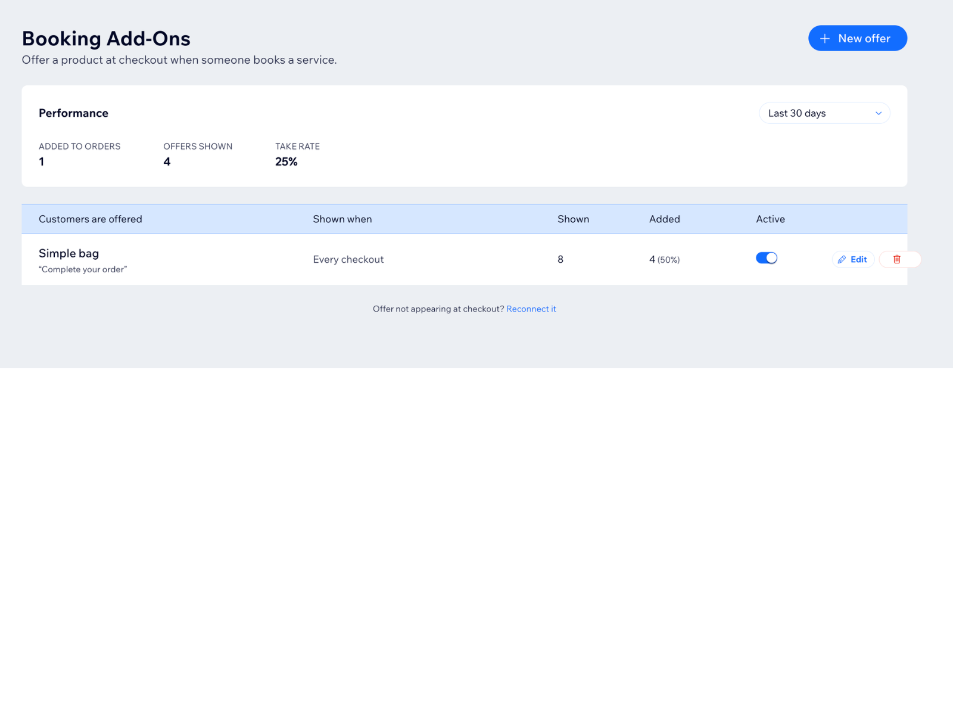Viewport: 953px width, 715px height.
Task: Click the chevron arrow in date range selector
Action: pyautogui.click(x=879, y=113)
